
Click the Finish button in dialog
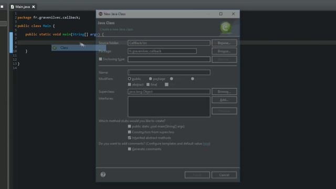[197, 175]
